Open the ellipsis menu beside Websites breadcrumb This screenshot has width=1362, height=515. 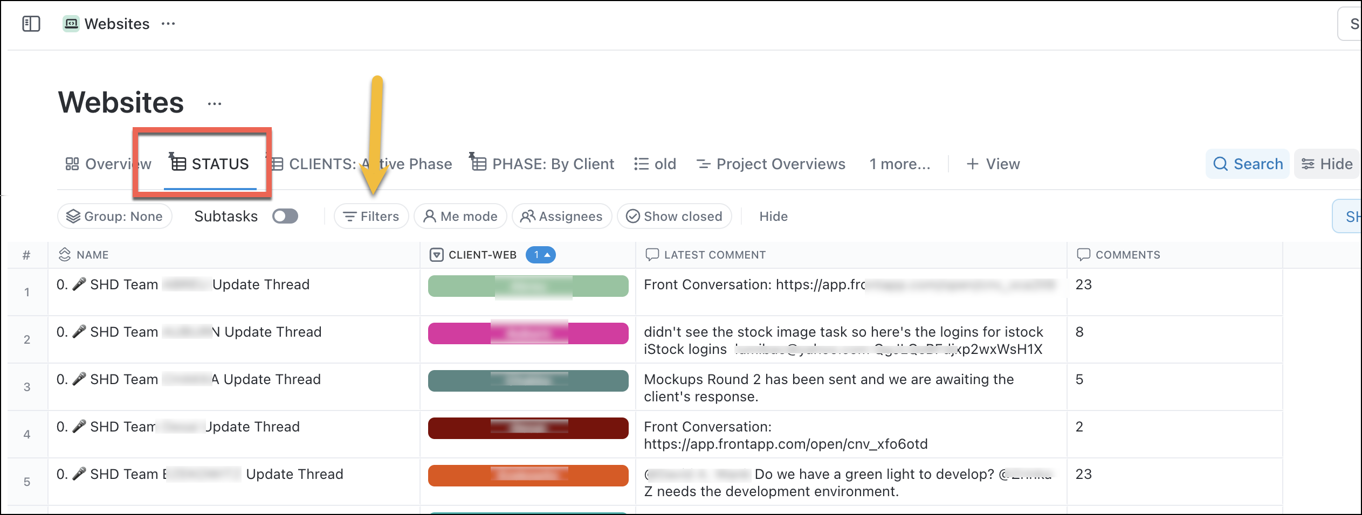(168, 24)
